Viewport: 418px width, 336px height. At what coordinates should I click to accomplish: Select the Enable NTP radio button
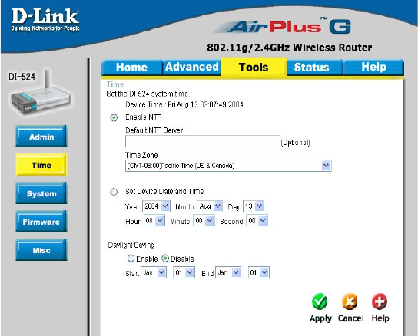coord(114,117)
